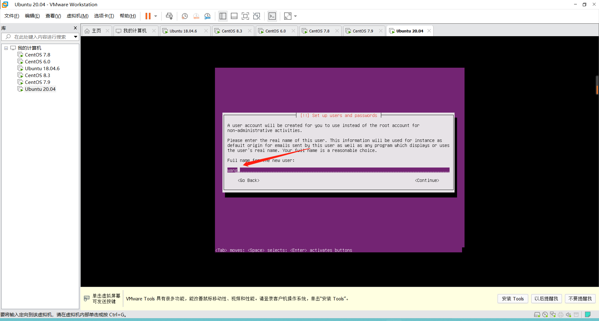Image resolution: width=599 pixels, height=321 pixels.
Task: Click the stretch guest display icon
Action: point(288,16)
